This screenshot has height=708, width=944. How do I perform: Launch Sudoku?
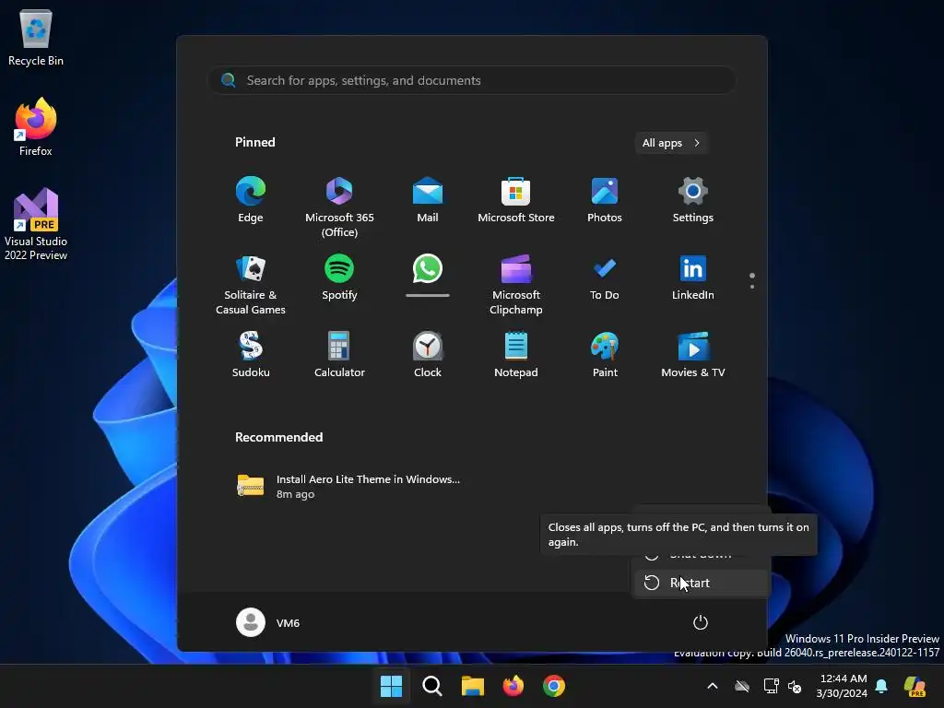point(251,355)
